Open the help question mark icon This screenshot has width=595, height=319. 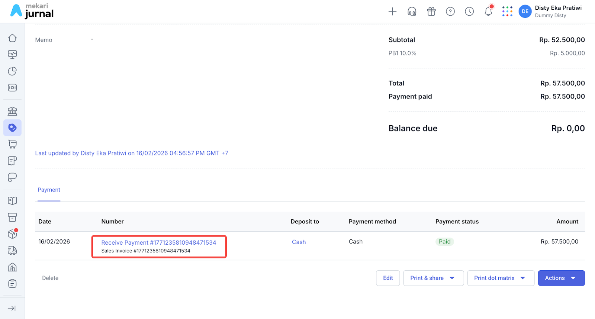click(450, 12)
